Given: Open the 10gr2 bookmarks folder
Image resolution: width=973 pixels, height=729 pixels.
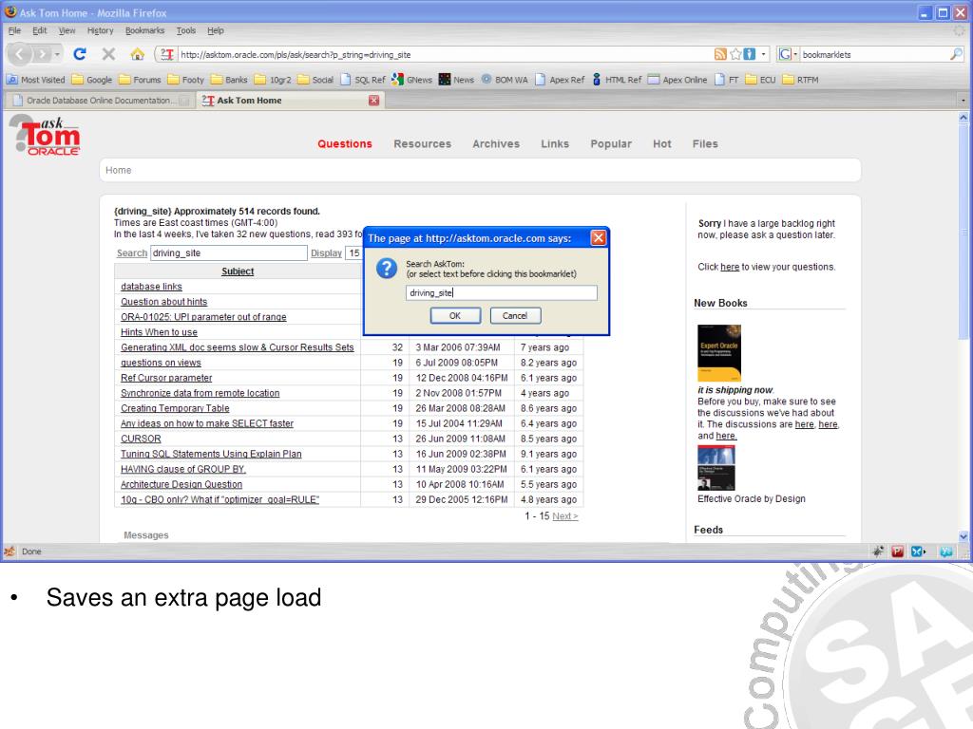Looking at the screenshot, I should (x=273, y=80).
